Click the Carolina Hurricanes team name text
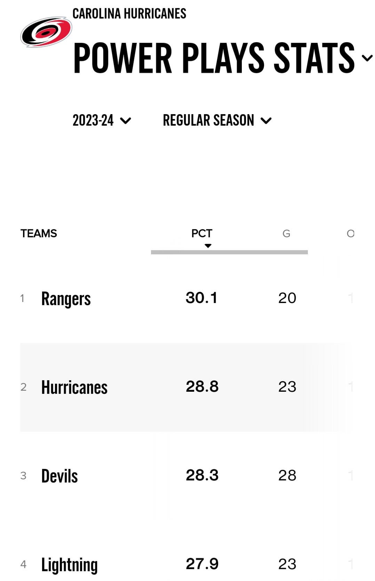Viewport: 375px width, 581px height. coord(129,14)
